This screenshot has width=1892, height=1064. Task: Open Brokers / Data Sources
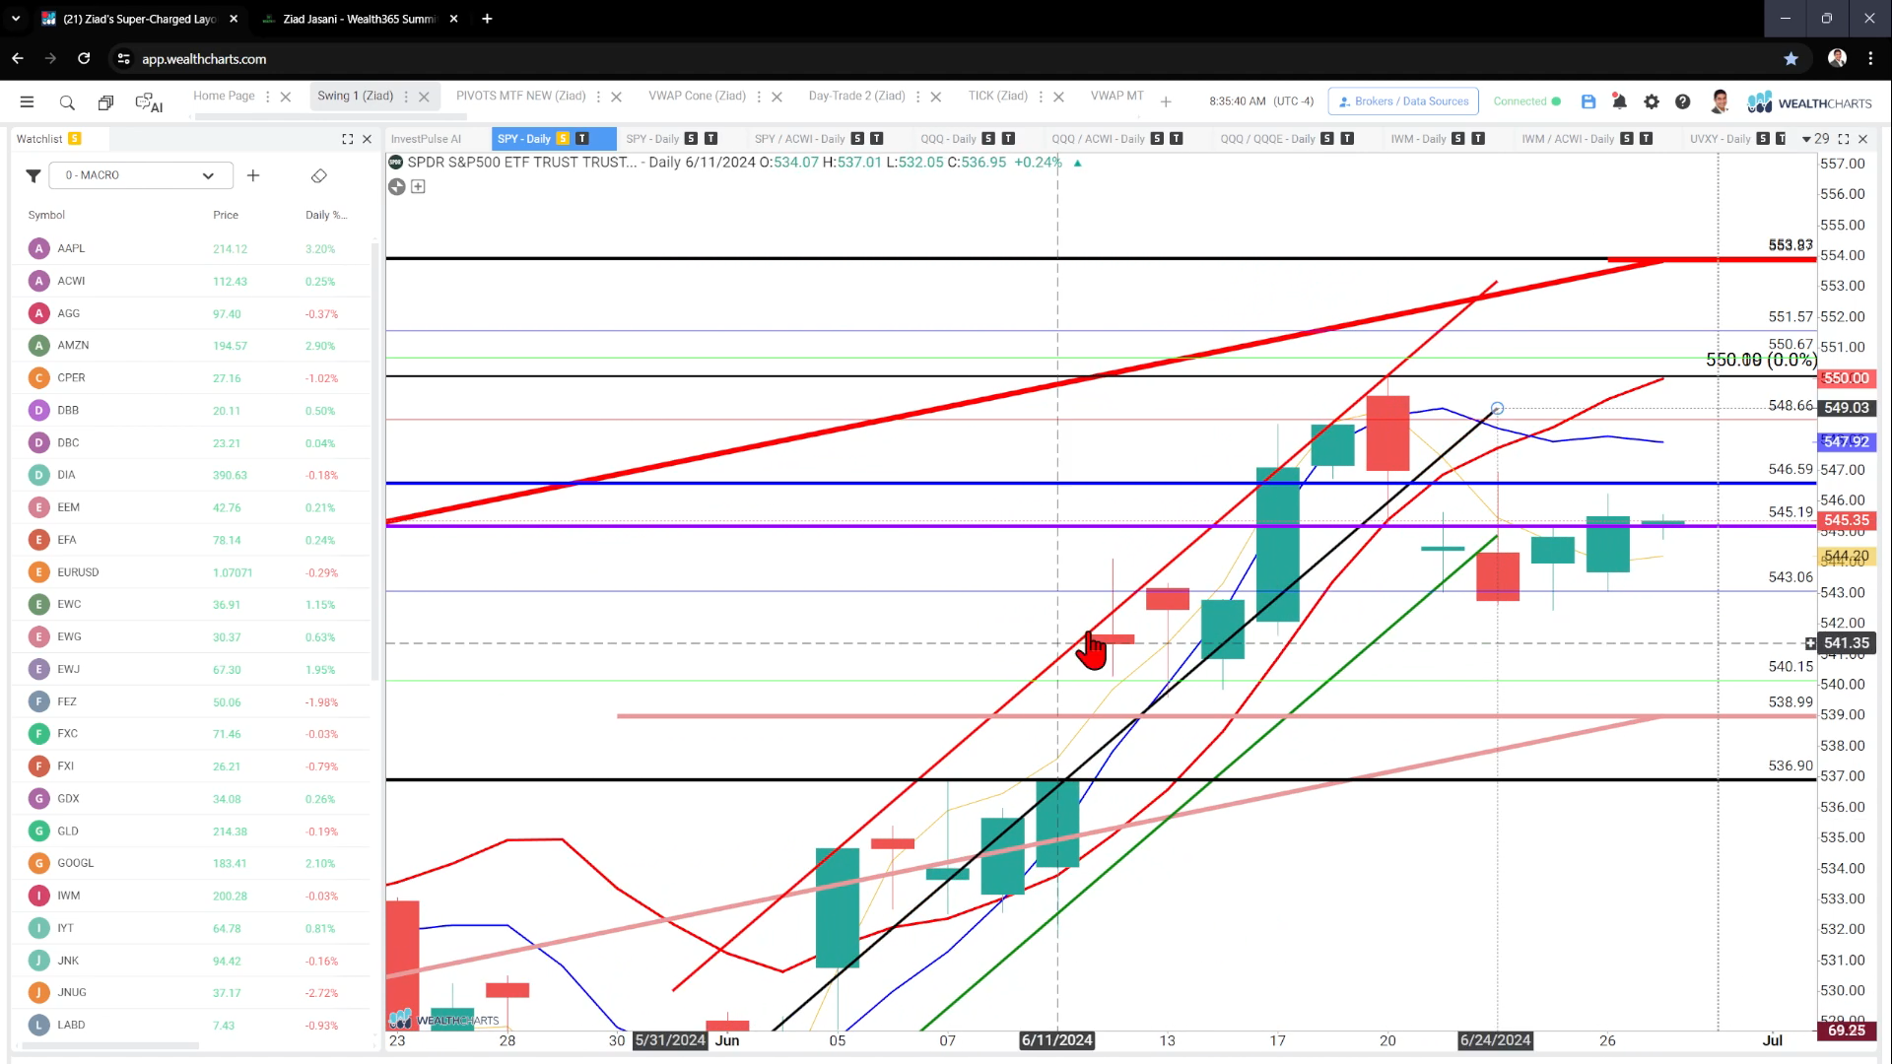click(1403, 101)
